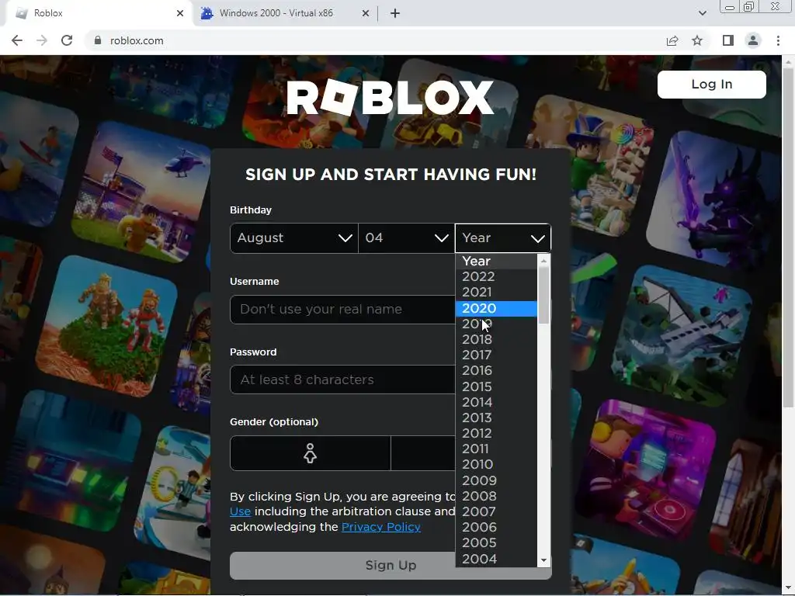Image resolution: width=795 pixels, height=596 pixels.
Task: Click the 2006 year option
Action: [x=496, y=527]
